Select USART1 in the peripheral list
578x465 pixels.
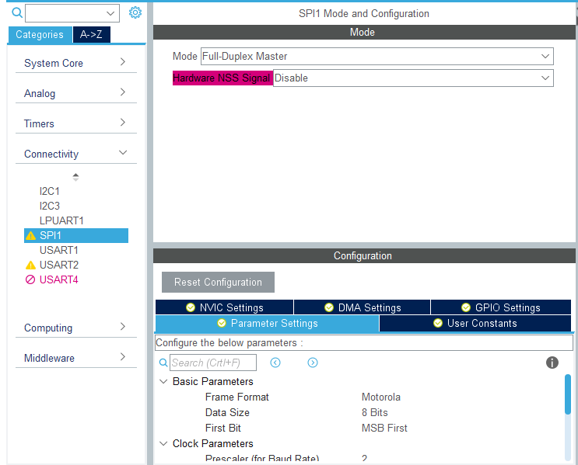coord(59,250)
